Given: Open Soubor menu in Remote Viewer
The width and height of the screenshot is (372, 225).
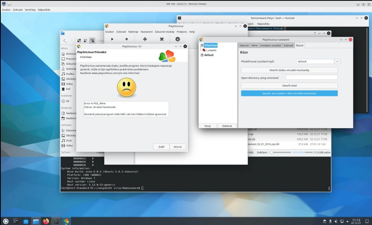Looking at the screenshot, I should tap(6, 10).
